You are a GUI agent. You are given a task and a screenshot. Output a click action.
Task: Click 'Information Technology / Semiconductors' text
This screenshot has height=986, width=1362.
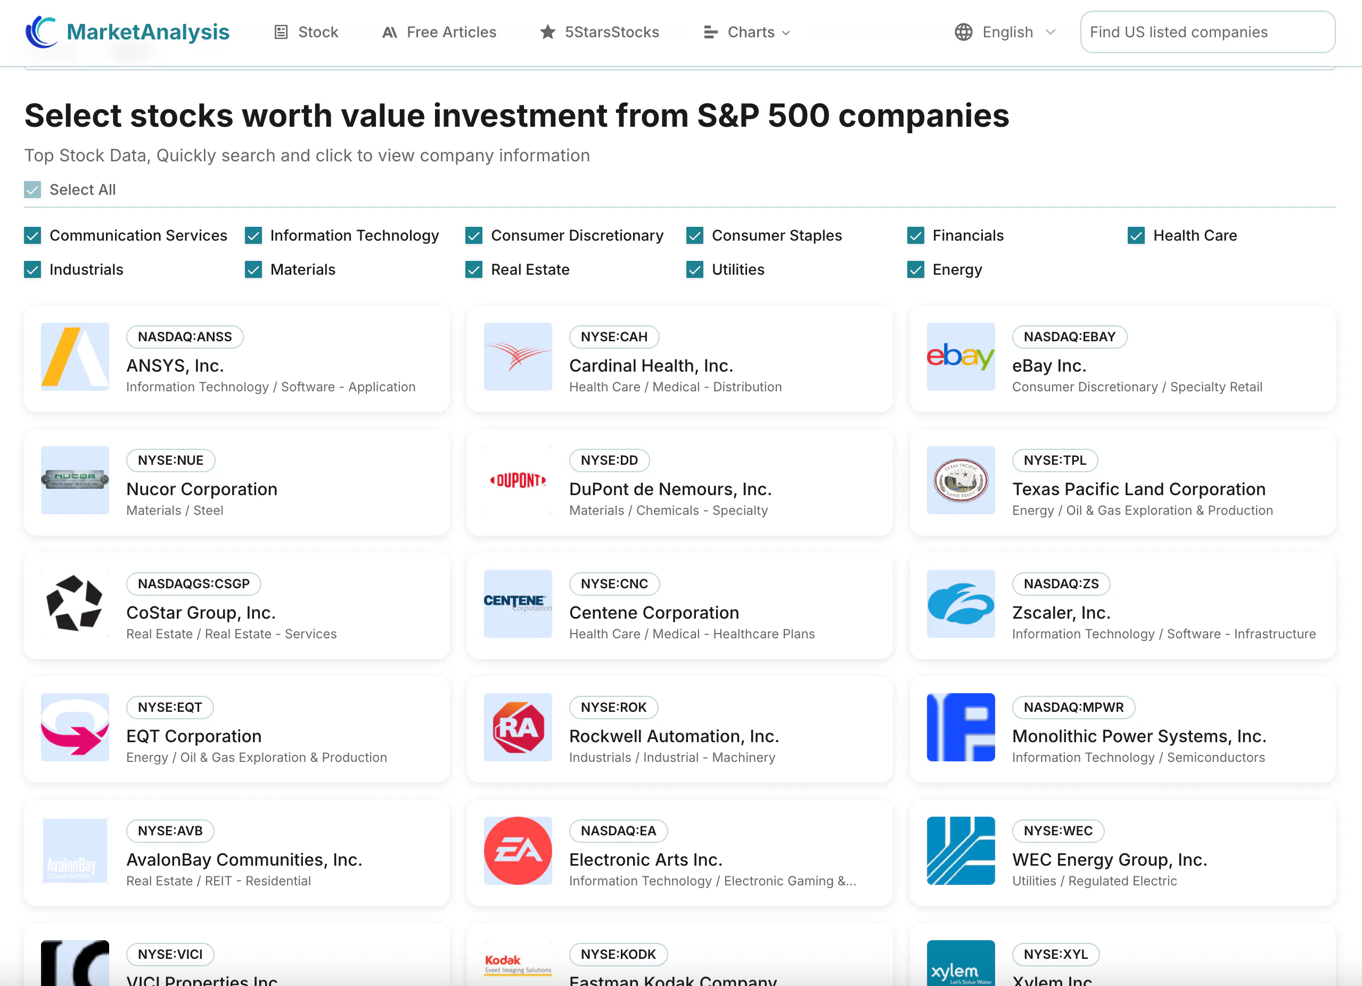pyautogui.click(x=1138, y=757)
